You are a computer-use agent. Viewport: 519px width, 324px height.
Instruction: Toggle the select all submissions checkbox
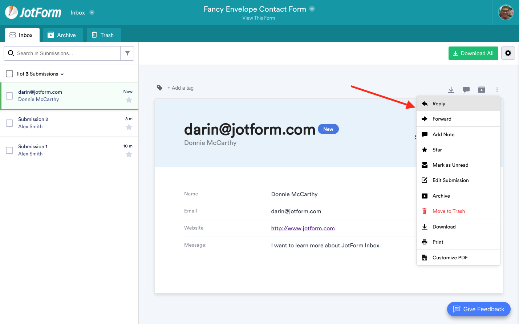pos(9,74)
